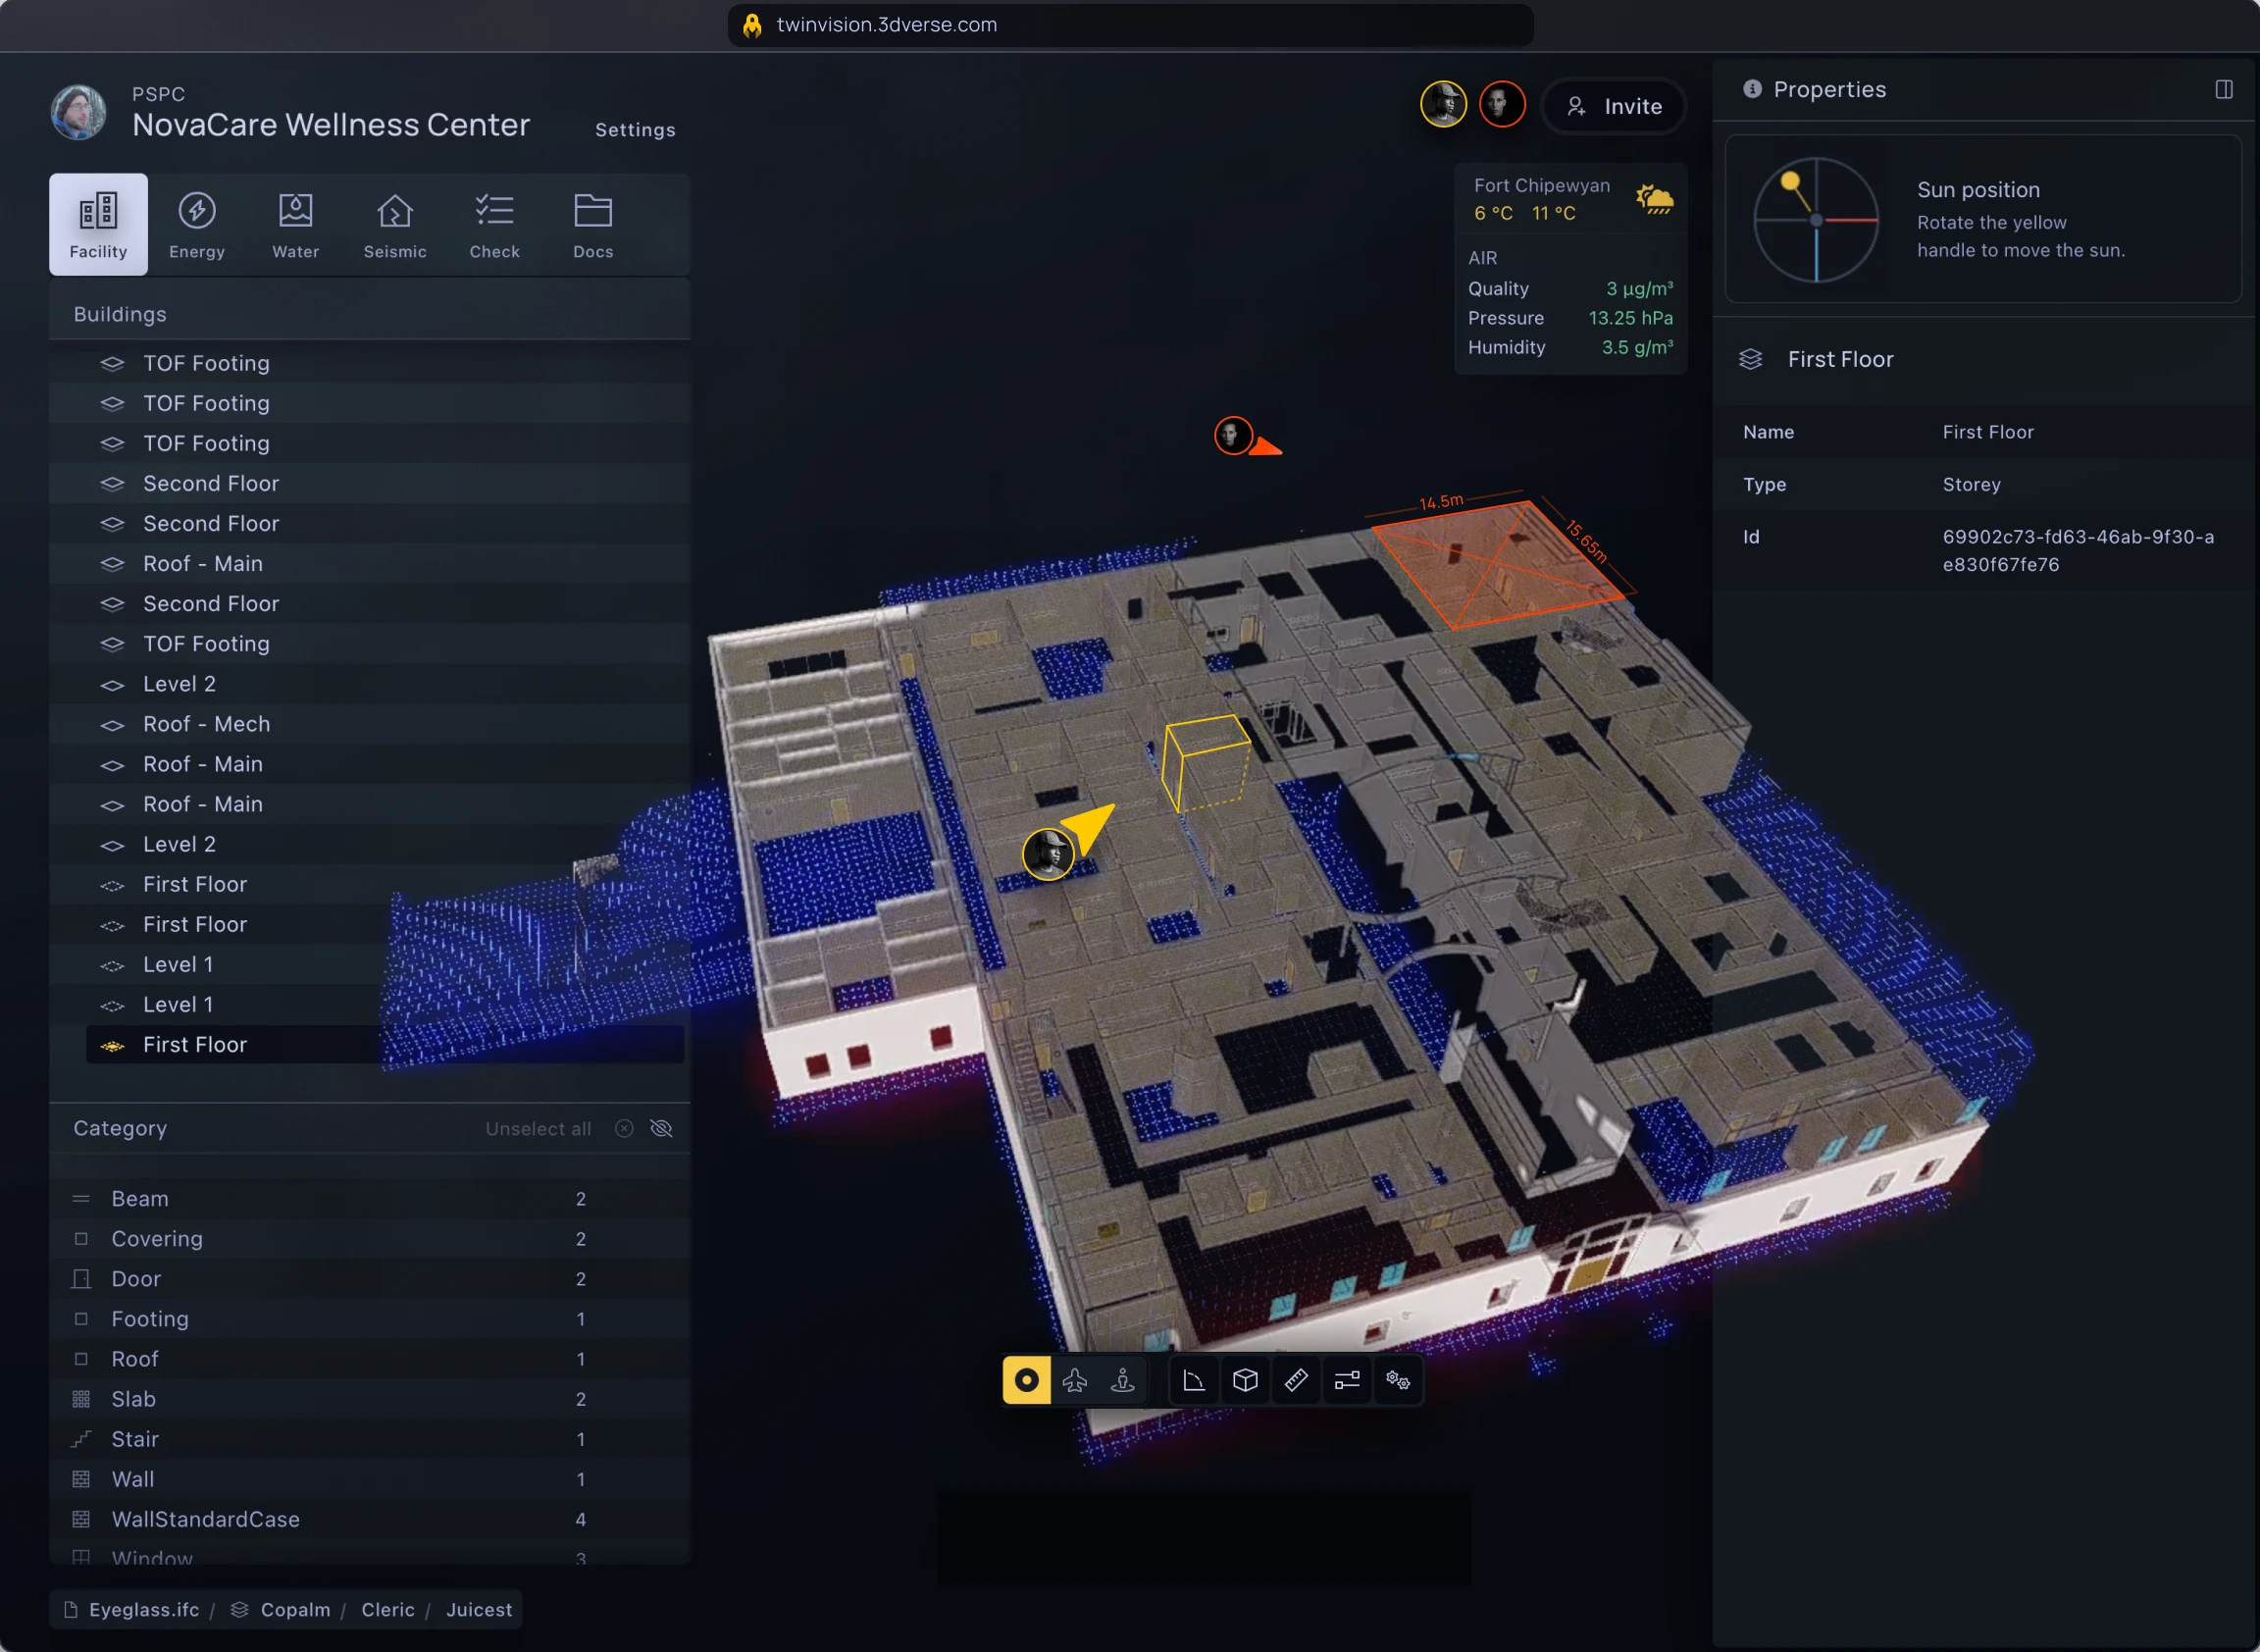Collapse the Category section header

(120, 1128)
